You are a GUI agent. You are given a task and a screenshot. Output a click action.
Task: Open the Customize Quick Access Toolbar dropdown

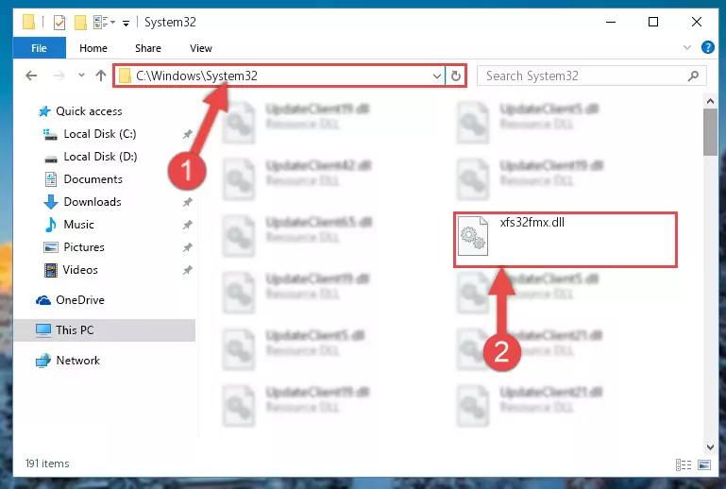point(126,23)
